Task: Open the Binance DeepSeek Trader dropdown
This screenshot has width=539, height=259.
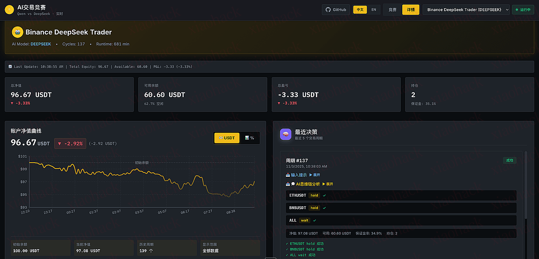Action: pyautogui.click(x=466, y=10)
